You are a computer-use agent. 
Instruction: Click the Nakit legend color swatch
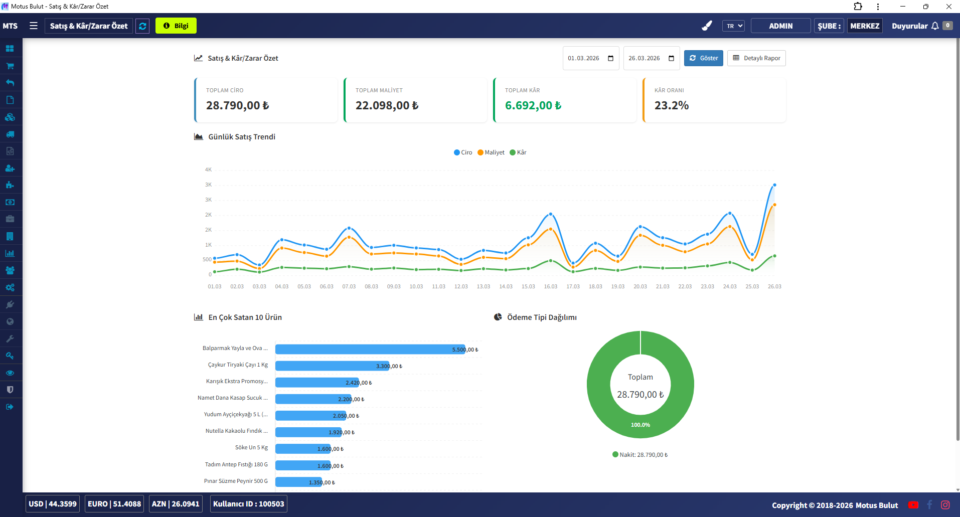(x=615, y=455)
